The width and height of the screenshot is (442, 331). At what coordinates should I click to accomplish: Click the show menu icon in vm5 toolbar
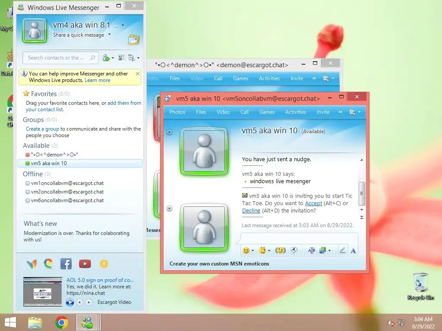click(352, 112)
